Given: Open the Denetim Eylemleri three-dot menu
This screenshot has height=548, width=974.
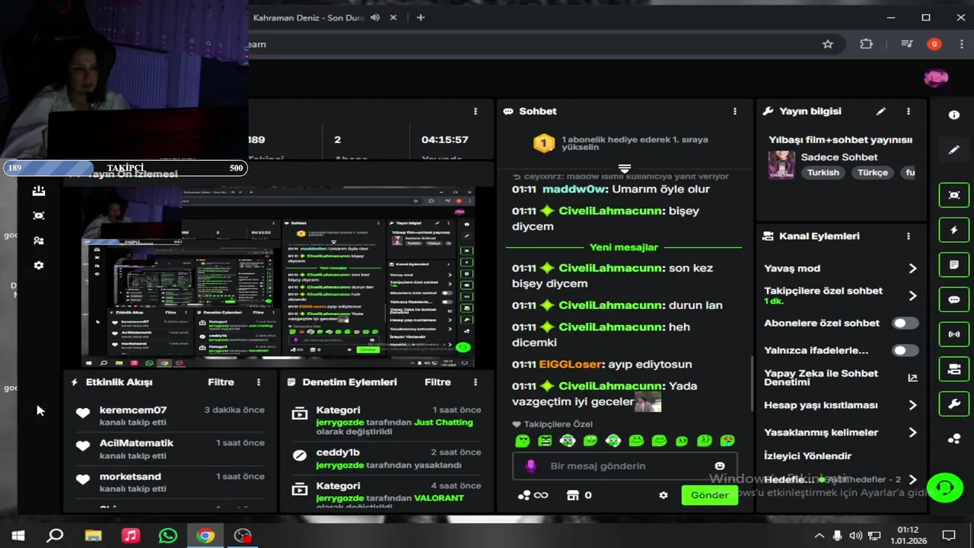Looking at the screenshot, I should [x=476, y=382].
